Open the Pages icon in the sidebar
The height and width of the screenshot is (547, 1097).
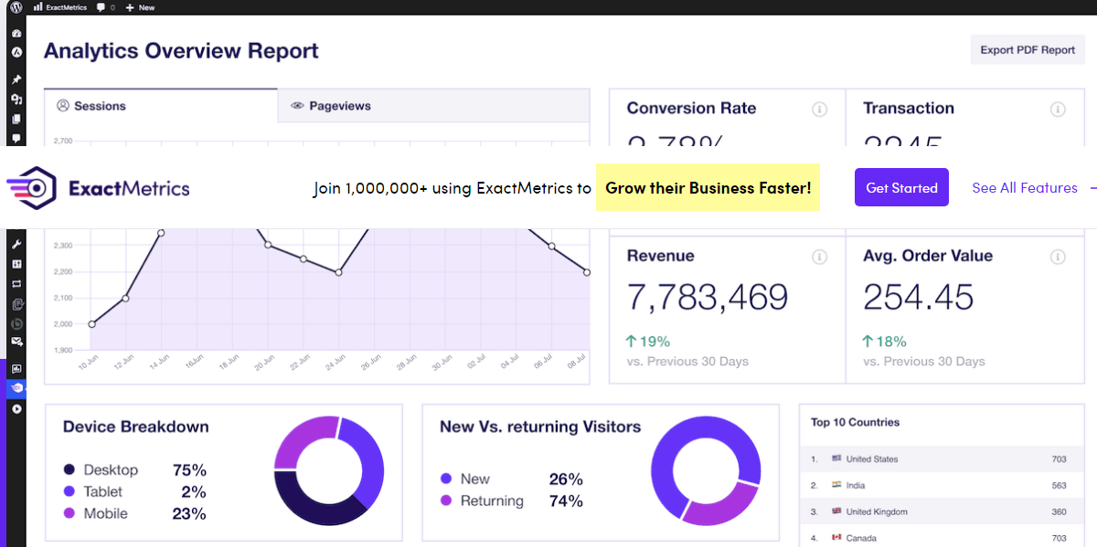point(16,119)
